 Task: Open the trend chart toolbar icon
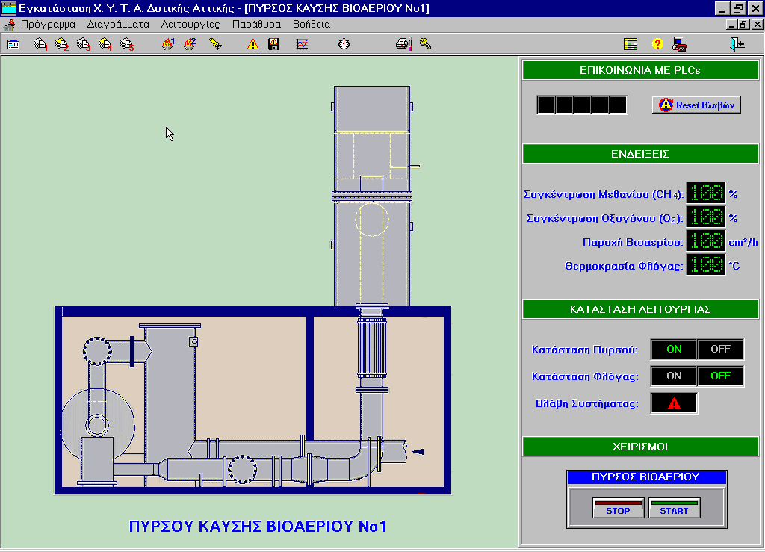point(302,44)
